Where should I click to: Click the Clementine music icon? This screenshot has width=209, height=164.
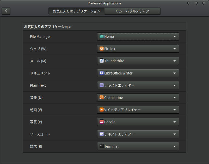coord(102,97)
